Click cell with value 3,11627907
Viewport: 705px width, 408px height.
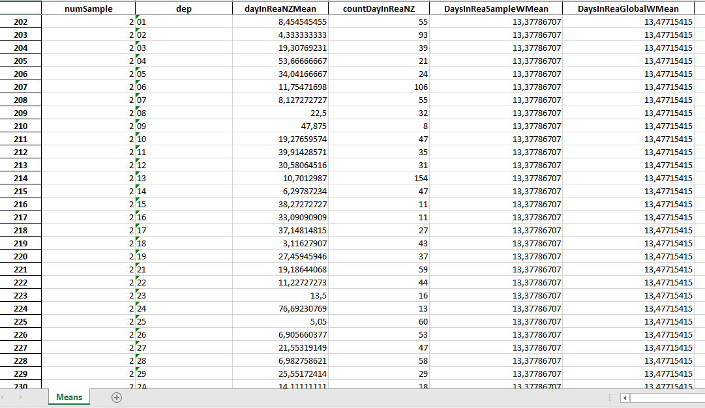coord(280,244)
